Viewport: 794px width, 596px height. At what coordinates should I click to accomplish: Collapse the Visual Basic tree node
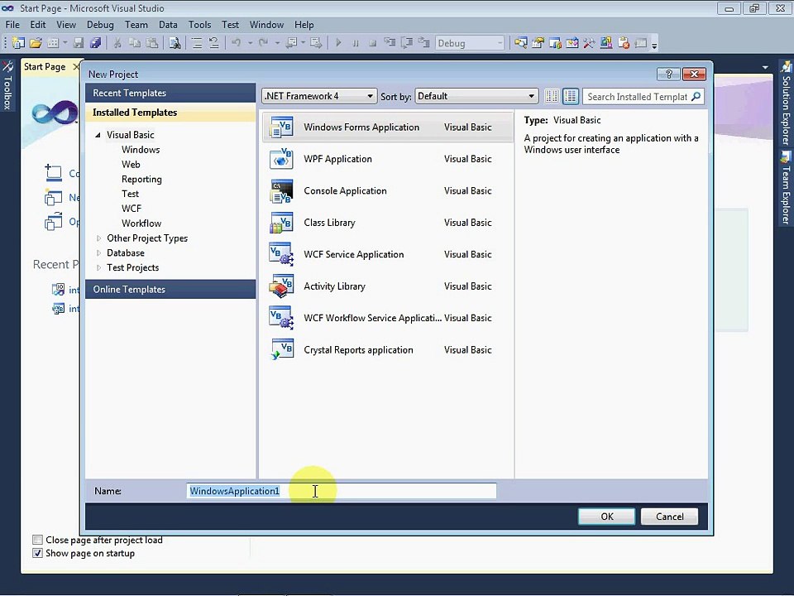pyautogui.click(x=98, y=135)
